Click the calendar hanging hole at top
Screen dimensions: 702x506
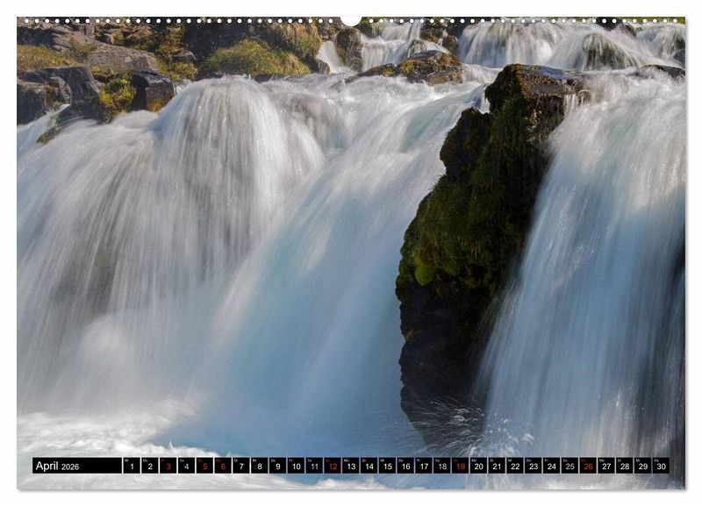[351, 19]
